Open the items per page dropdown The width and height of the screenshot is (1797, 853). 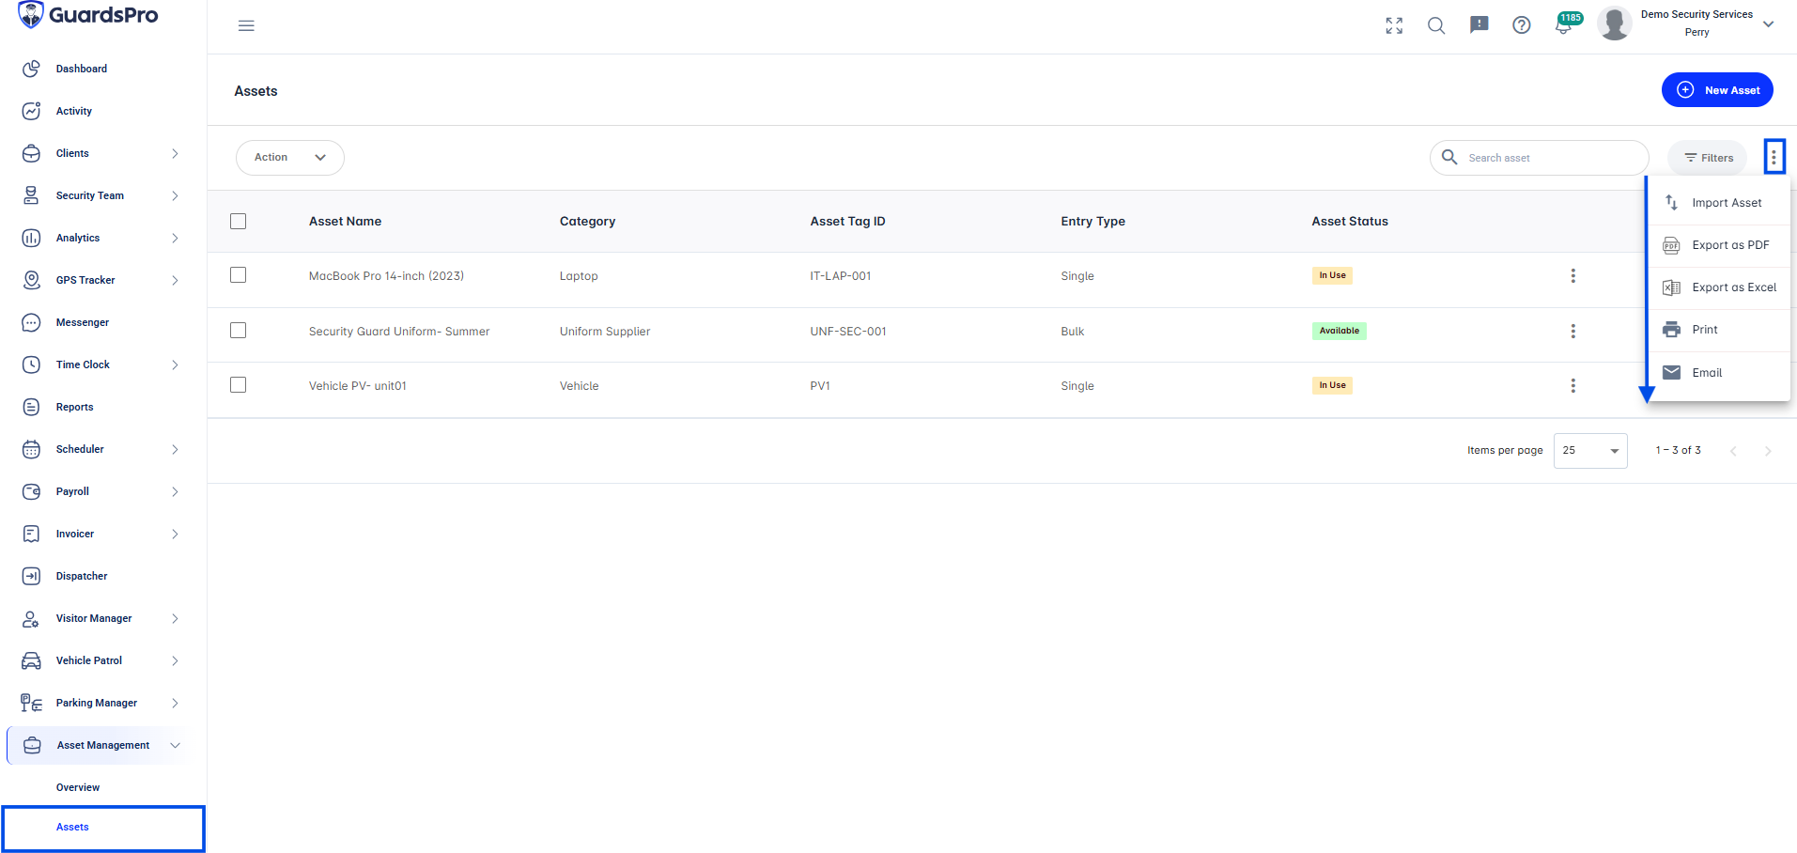[x=1590, y=451]
